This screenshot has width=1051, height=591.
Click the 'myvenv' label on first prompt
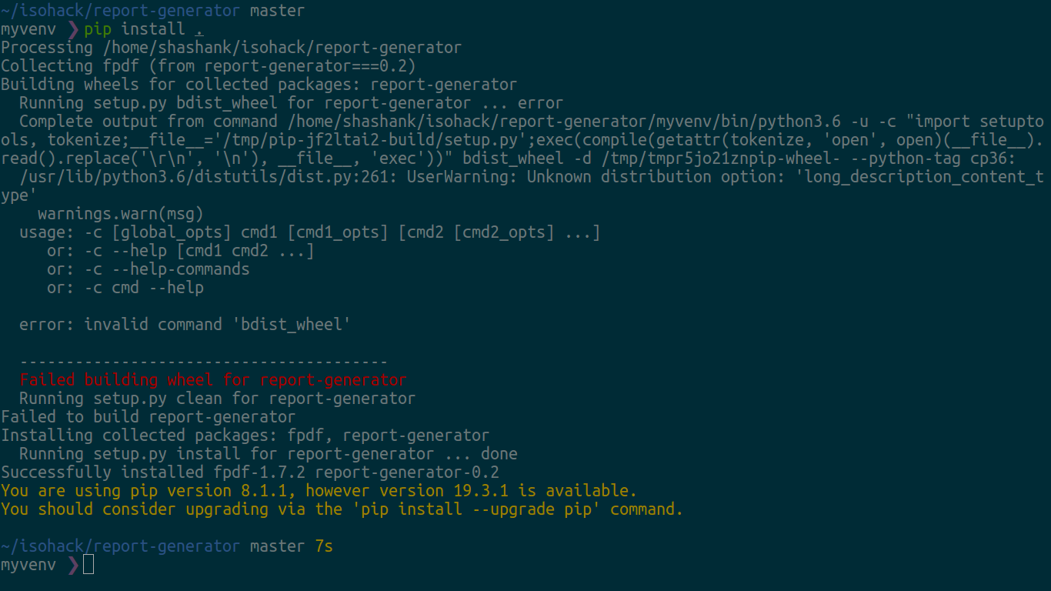[x=28, y=29]
